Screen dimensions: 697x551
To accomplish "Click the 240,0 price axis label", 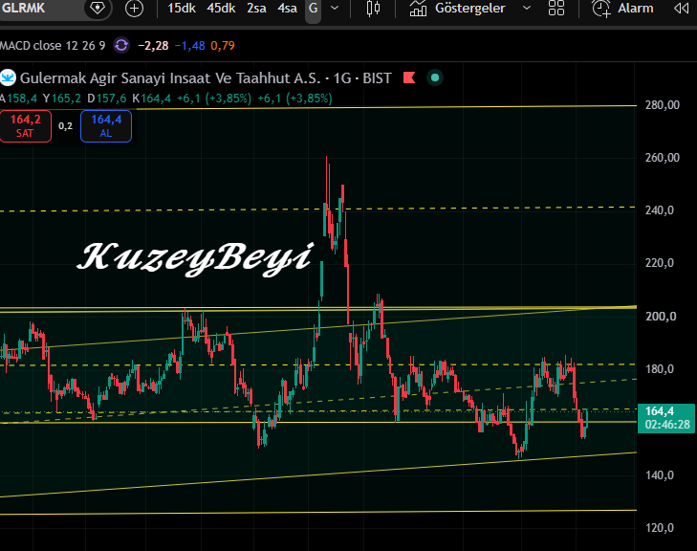I will tap(660, 210).
